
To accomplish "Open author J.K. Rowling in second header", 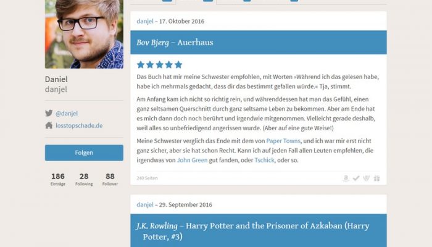I will [x=157, y=226].
